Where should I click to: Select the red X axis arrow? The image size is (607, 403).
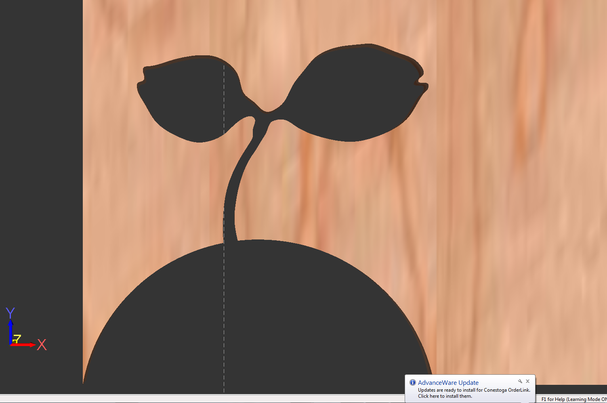[24, 345]
